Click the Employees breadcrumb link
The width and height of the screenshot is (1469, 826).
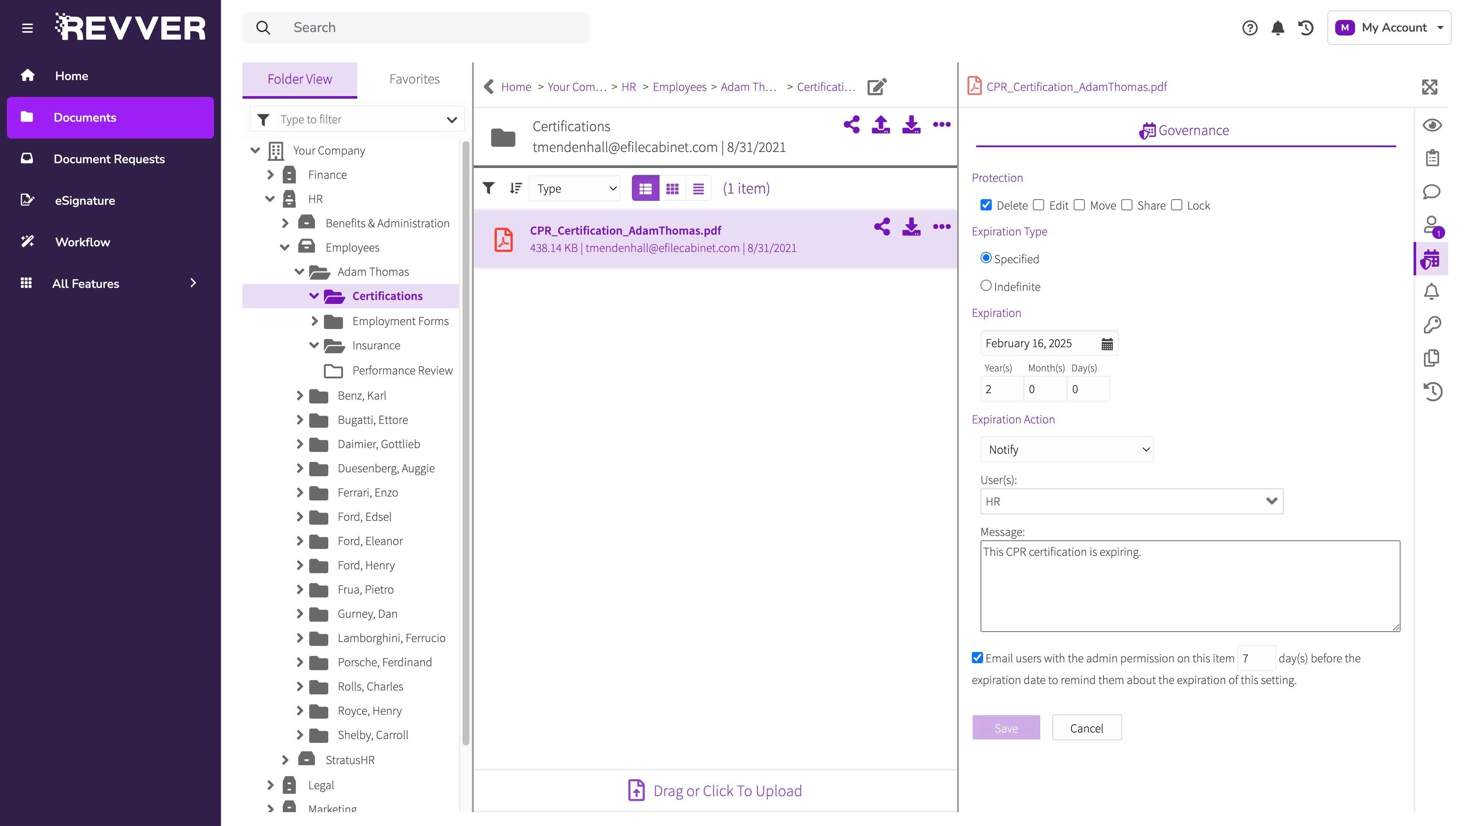[x=679, y=87]
